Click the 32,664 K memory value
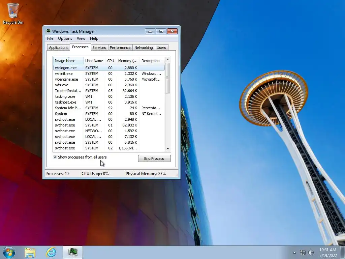Image resolution: width=345 pixels, height=259 pixels. [130, 91]
